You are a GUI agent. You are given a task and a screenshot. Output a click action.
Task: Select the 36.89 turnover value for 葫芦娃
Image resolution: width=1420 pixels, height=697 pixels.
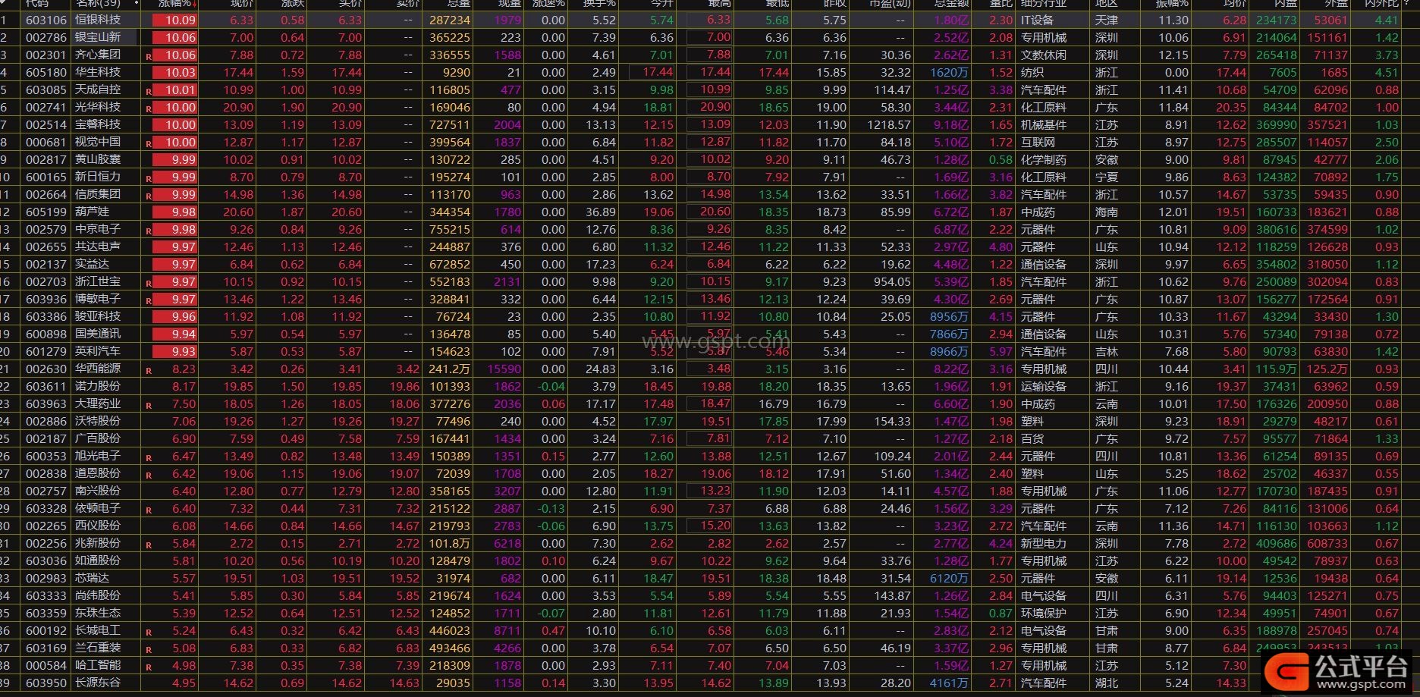click(x=601, y=212)
